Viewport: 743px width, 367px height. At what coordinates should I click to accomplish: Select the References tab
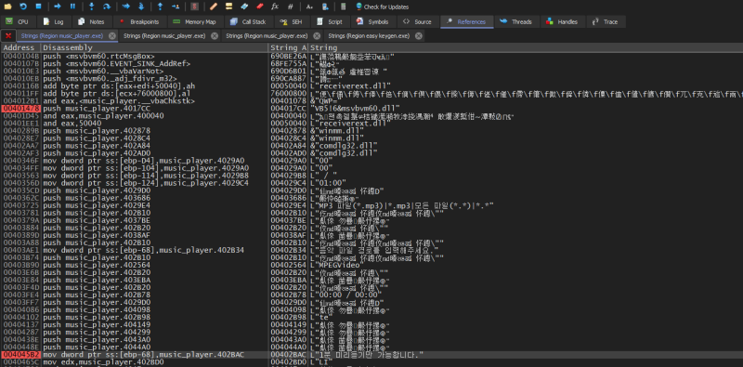(x=467, y=21)
